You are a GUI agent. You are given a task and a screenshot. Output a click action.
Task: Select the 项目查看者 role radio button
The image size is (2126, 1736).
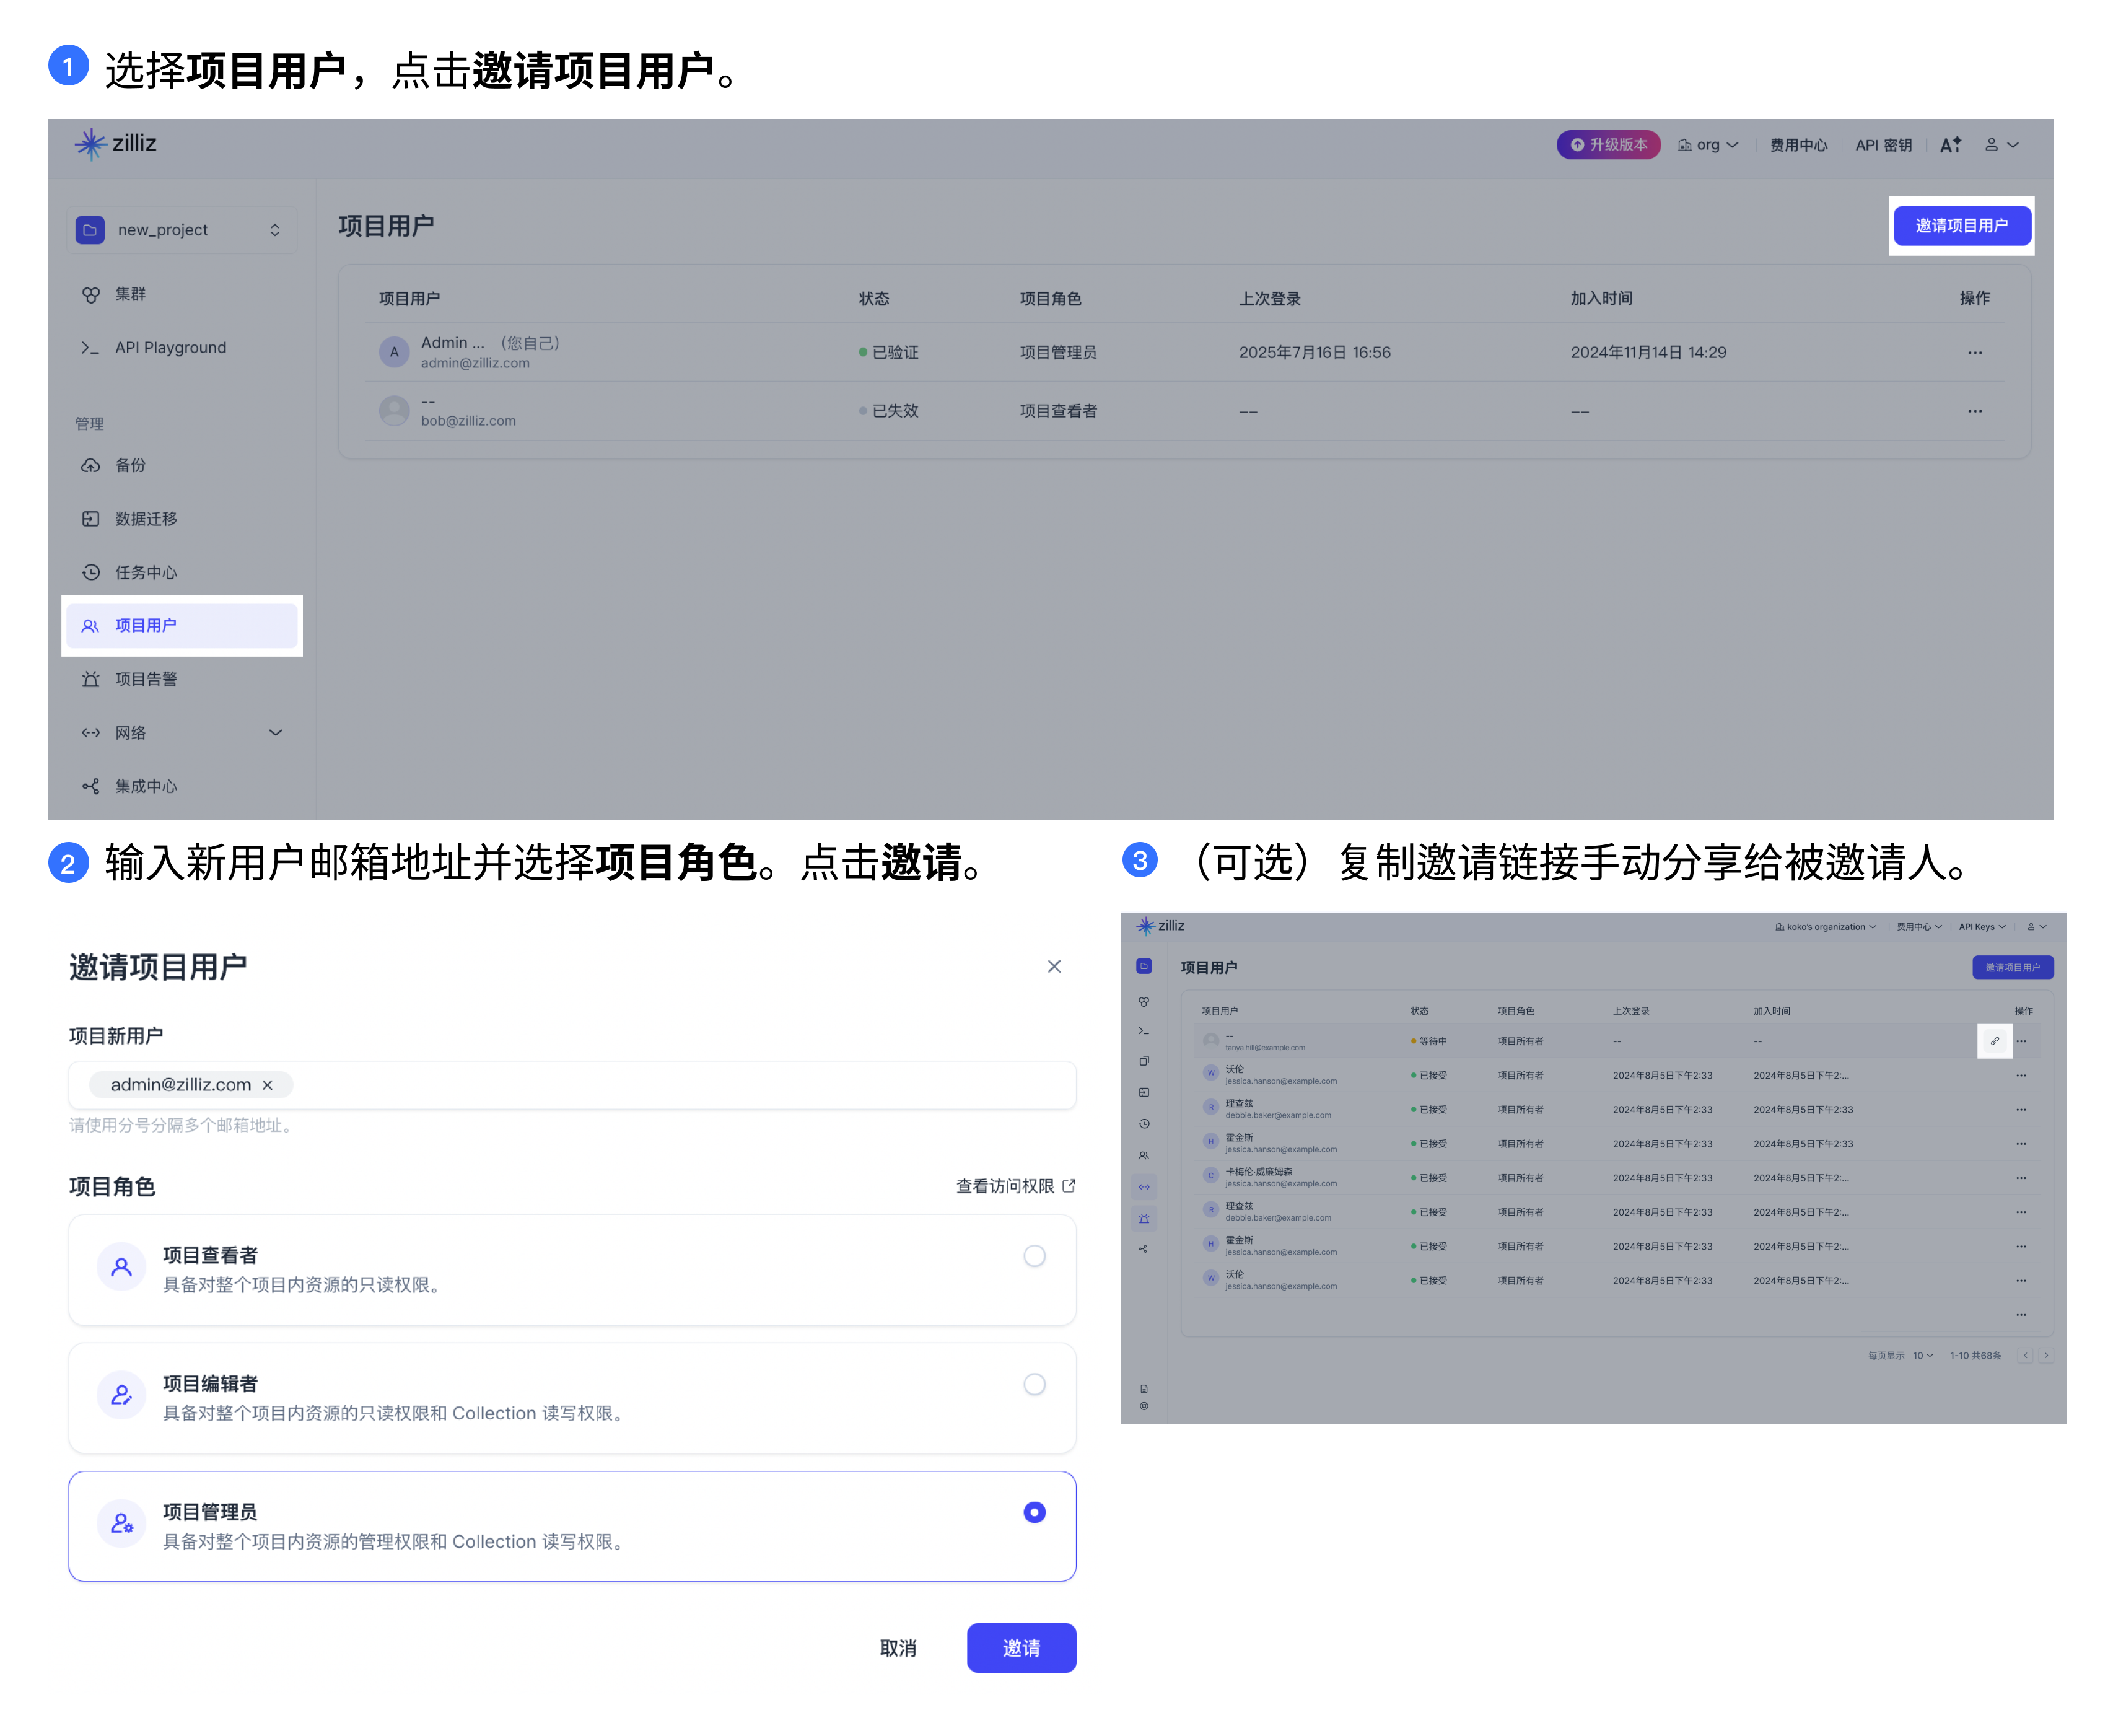[x=1035, y=1255]
